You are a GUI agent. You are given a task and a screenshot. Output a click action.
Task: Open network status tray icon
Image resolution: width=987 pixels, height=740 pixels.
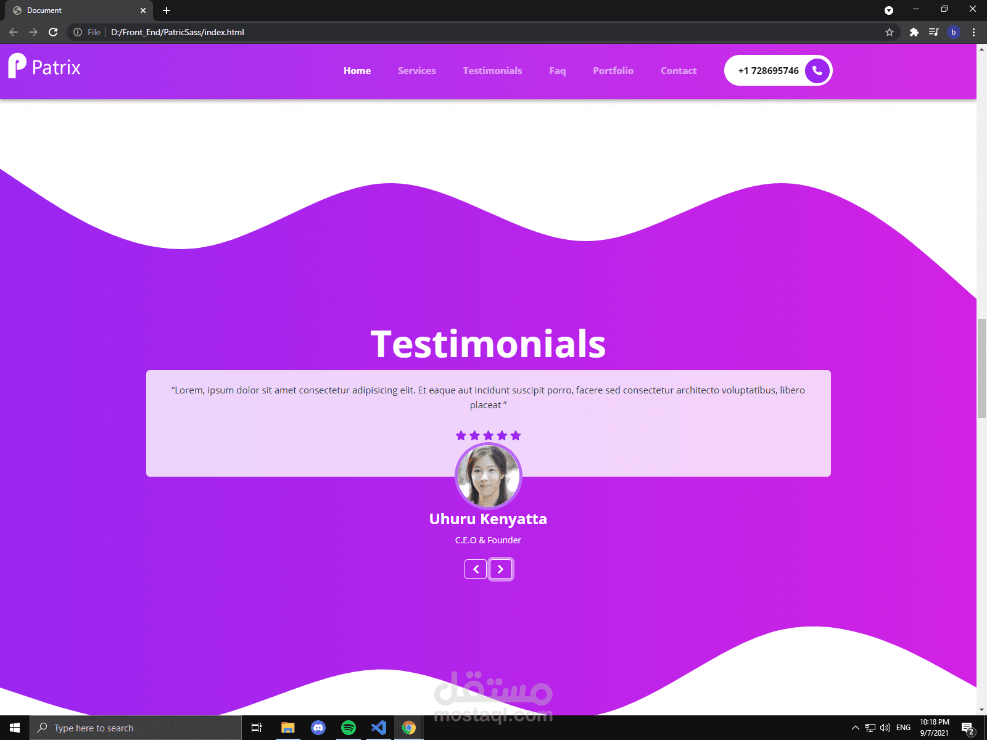pos(870,728)
